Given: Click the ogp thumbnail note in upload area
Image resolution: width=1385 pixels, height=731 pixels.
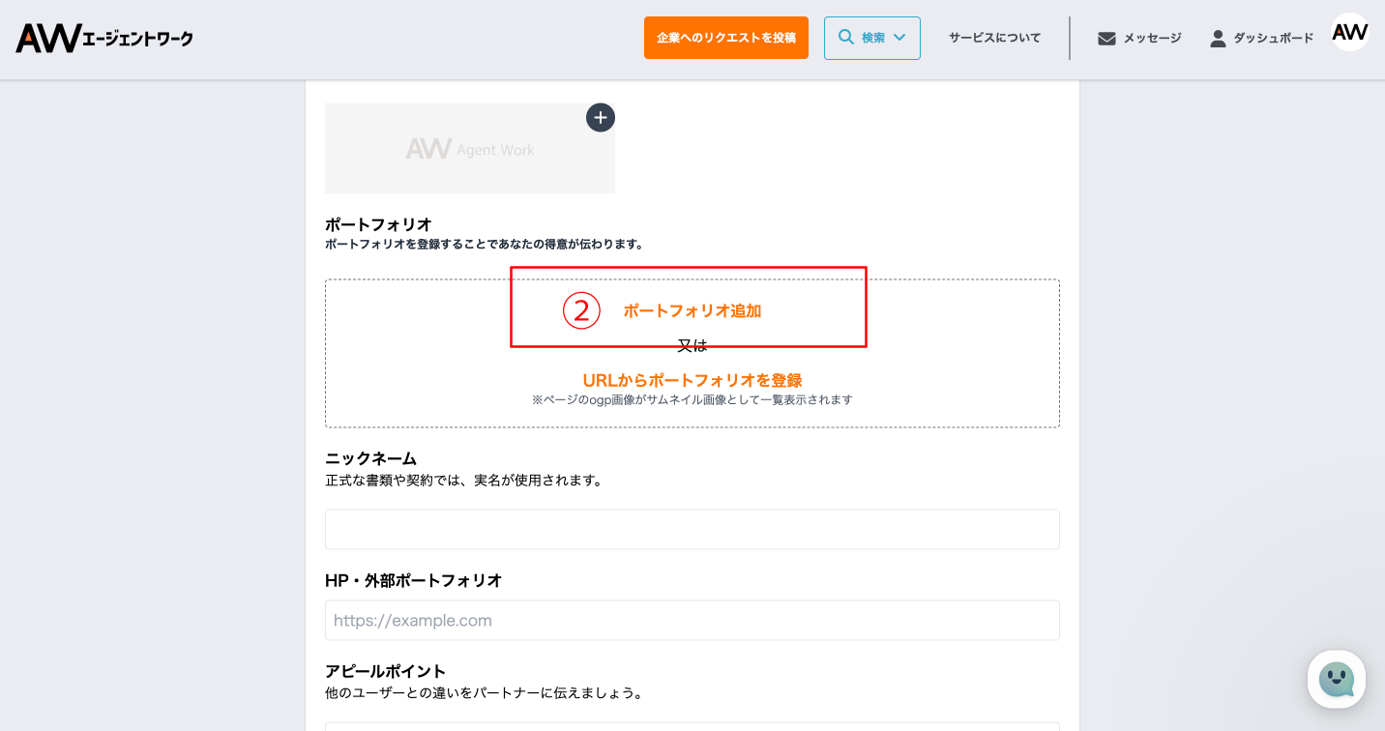Looking at the screenshot, I should click(x=692, y=400).
